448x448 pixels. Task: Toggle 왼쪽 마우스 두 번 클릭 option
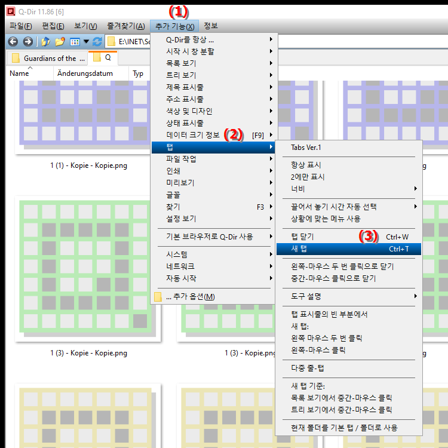coord(349,338)
